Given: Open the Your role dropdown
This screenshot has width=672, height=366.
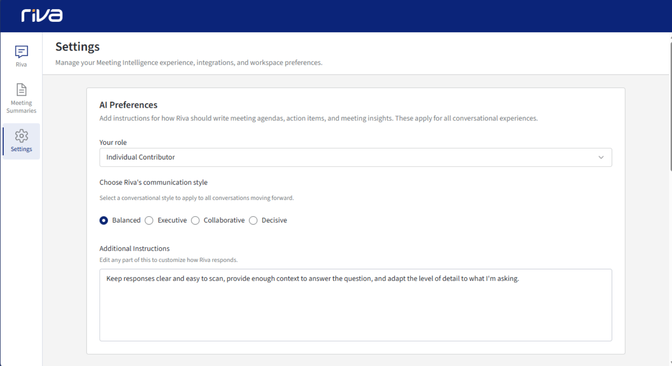Looking at the screenshot, I should coord(356,157).
